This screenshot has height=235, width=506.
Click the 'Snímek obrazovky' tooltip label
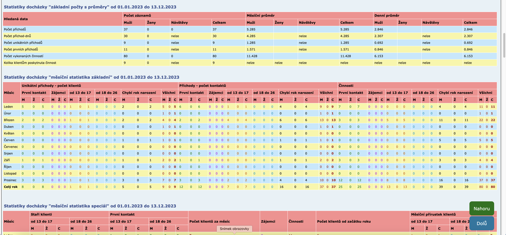(235, 229)
